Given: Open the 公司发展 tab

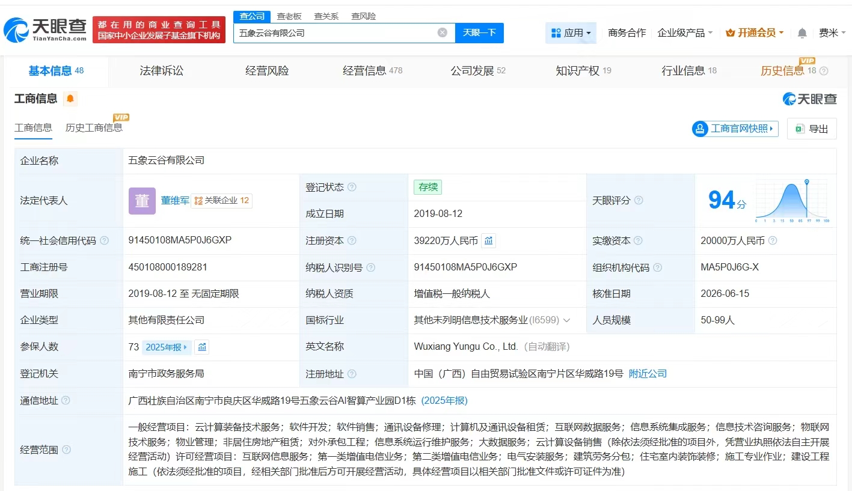Looking at the screenshot, I should [x=478, y=71].
